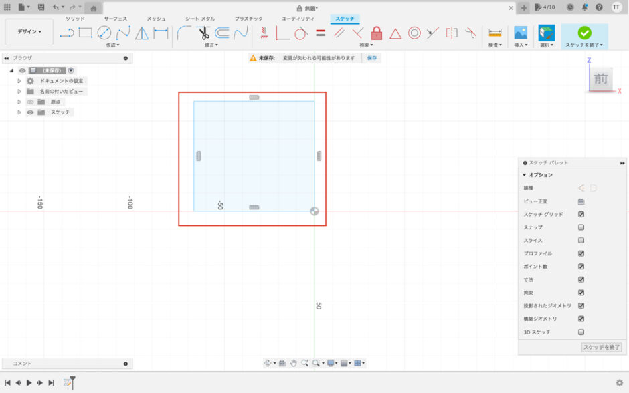
Task: Enable the スナップ checkbox
Action: 581,227
